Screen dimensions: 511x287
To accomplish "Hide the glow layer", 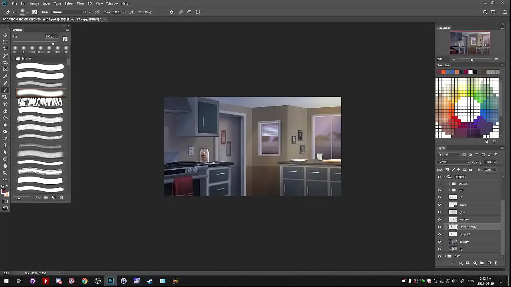I will click(x=440, y=212).
